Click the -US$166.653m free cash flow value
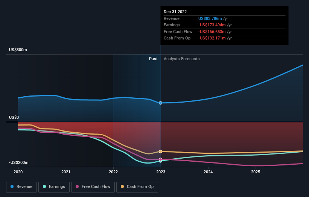Screen dimensions: 309x197 pyautogui.click(x=212, y=32)
